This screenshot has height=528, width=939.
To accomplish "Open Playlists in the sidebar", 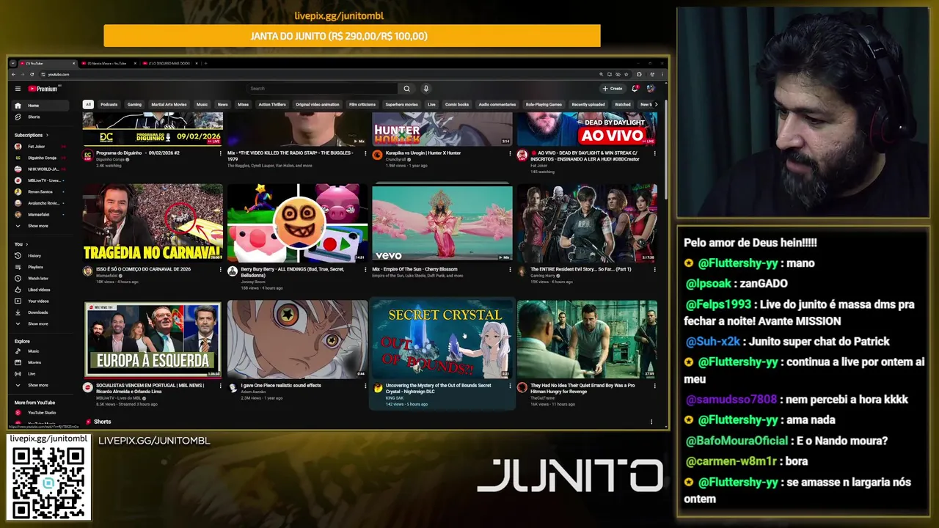I will tap(40, 267).
